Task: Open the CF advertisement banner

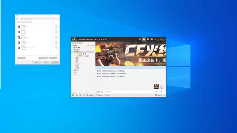Action: coord(131,54)
